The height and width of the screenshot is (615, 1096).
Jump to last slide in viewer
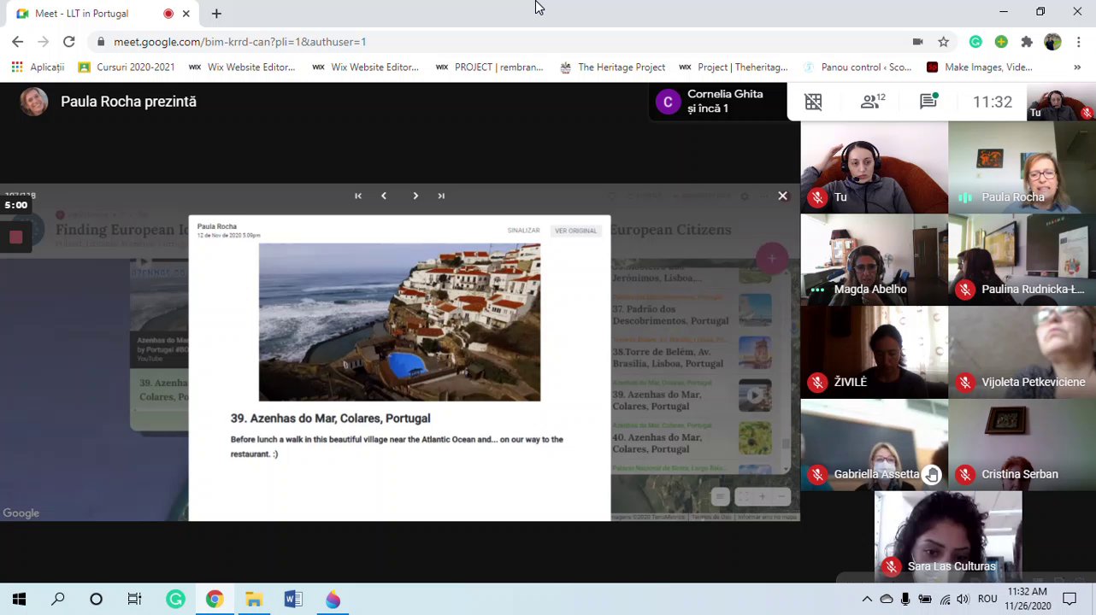[x=441, y=196]
